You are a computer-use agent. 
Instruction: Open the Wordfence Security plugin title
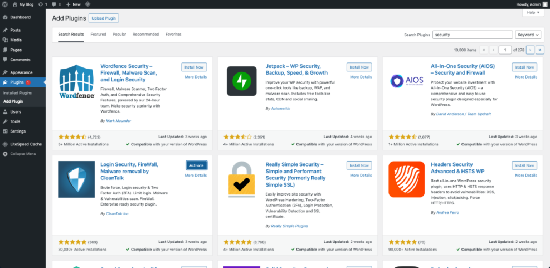tap(129, 73)
